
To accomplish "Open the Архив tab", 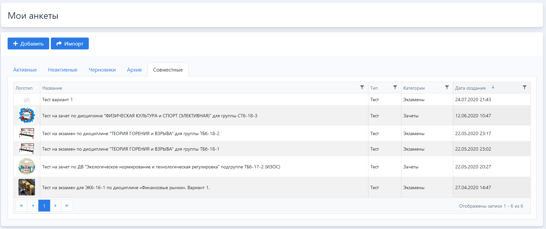I will pyautogui.click(x=134, y=70).
